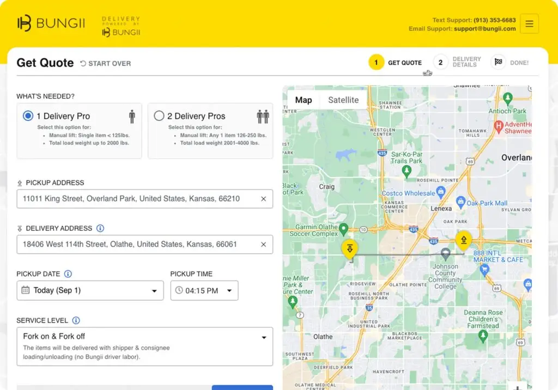The height and width of the screenshot is (390, 558).
Task: Click the done flag step icon
Action: pyautogui.click(x=498, y=62)
